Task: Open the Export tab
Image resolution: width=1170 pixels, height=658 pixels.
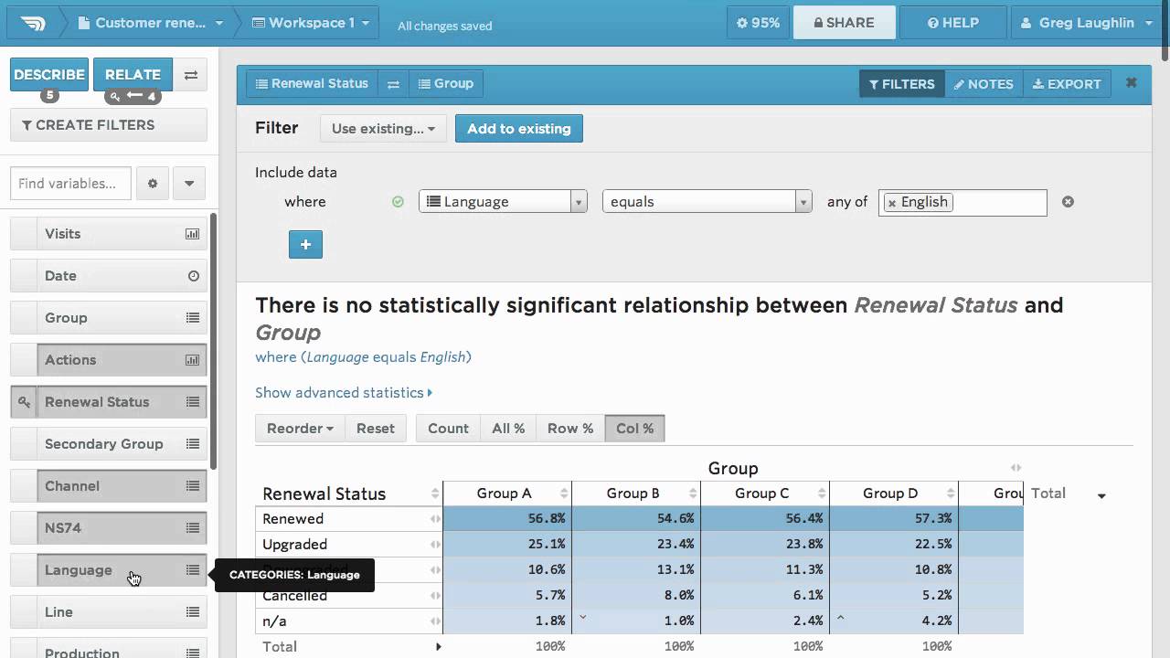Action: pos(1067,84)
